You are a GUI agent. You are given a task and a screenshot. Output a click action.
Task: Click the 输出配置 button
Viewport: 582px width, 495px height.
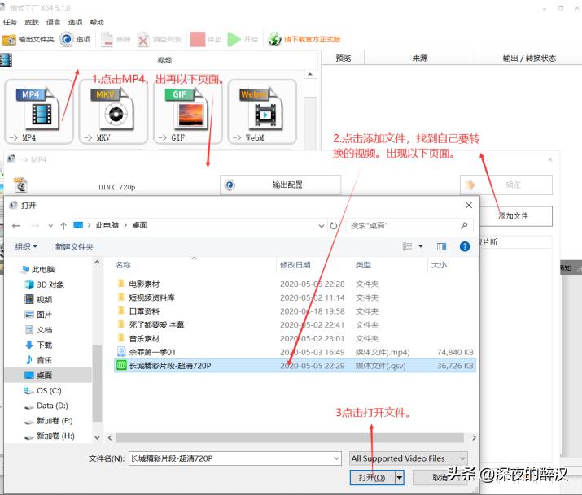pos(280,185)
